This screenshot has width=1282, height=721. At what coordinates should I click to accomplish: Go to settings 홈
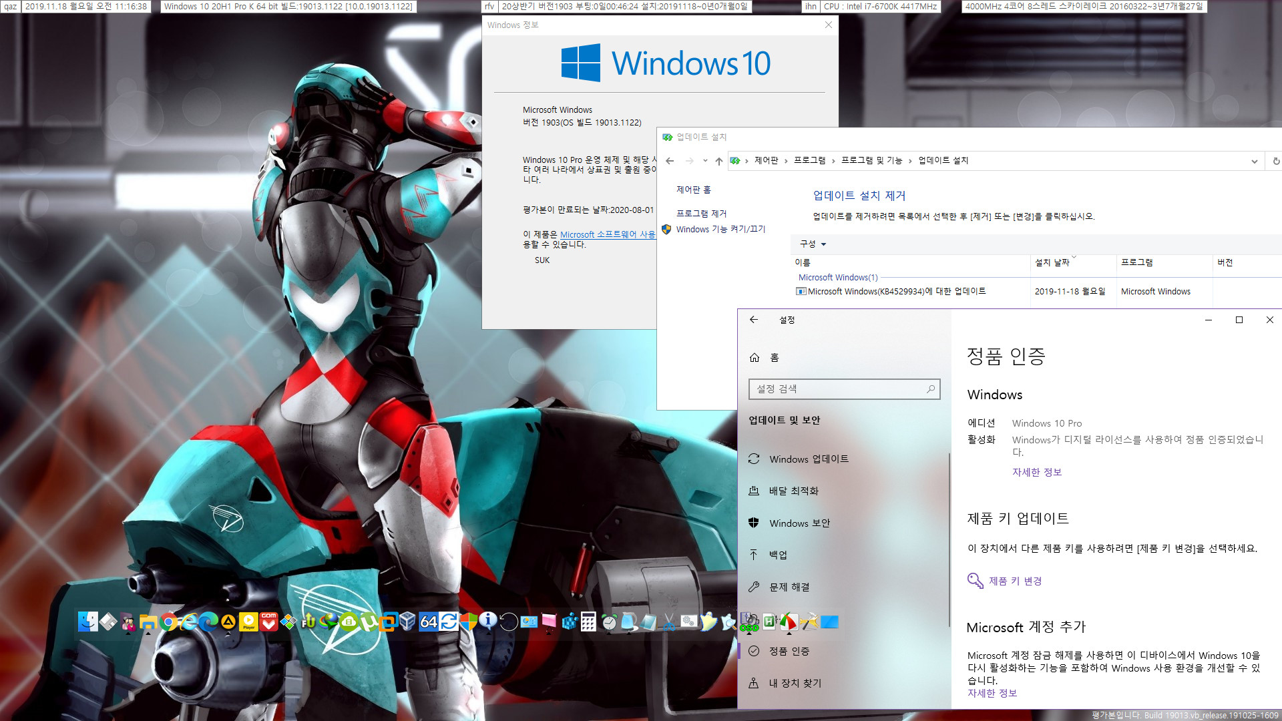point(844,357)
